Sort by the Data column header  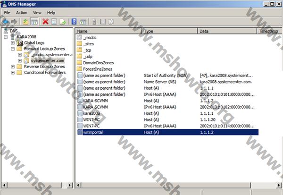click(227, 31)
